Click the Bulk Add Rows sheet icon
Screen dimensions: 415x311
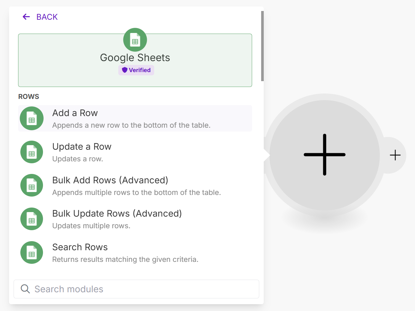32,186
